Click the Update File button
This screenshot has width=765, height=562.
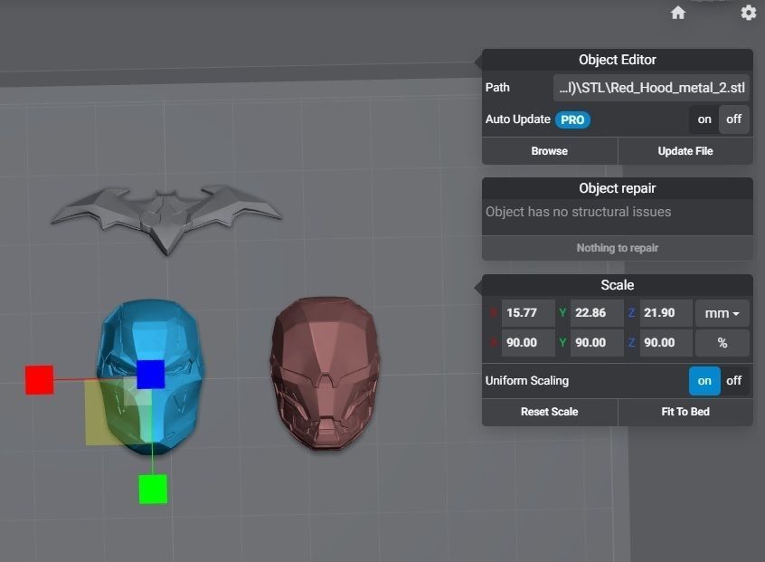pos(685,151)
